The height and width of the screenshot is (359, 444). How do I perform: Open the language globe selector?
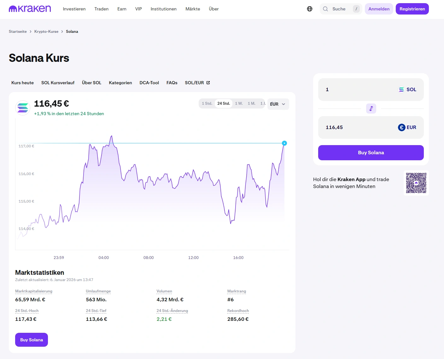click(x=310, y=9)
